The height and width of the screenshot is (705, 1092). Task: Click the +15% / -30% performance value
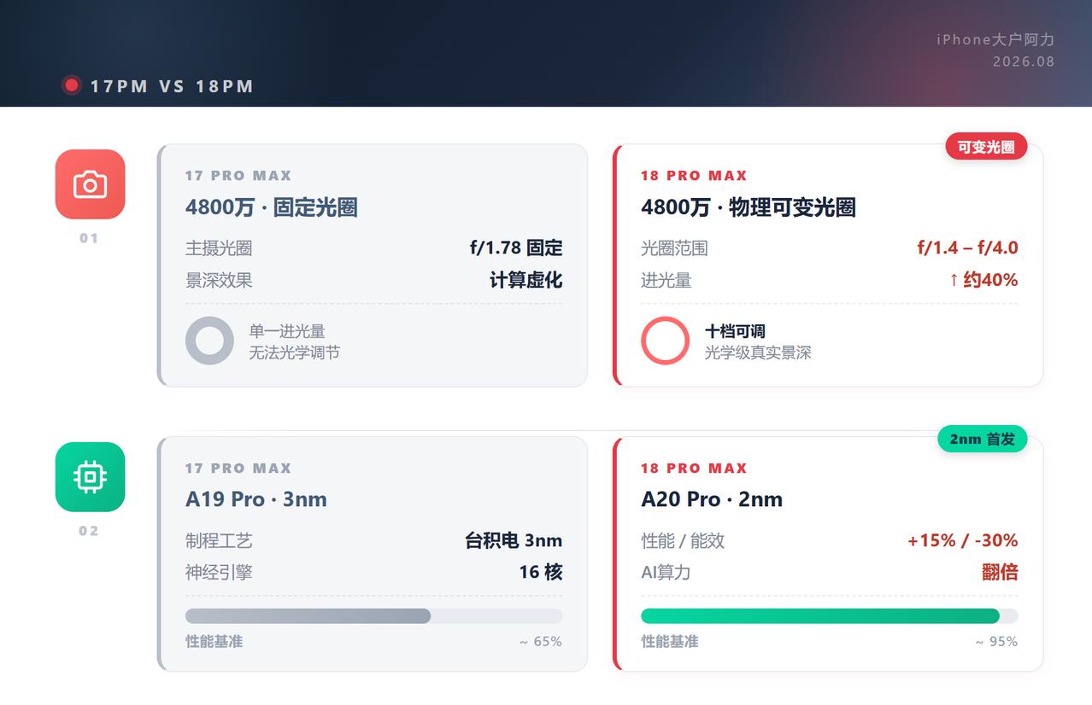(963, 540)
